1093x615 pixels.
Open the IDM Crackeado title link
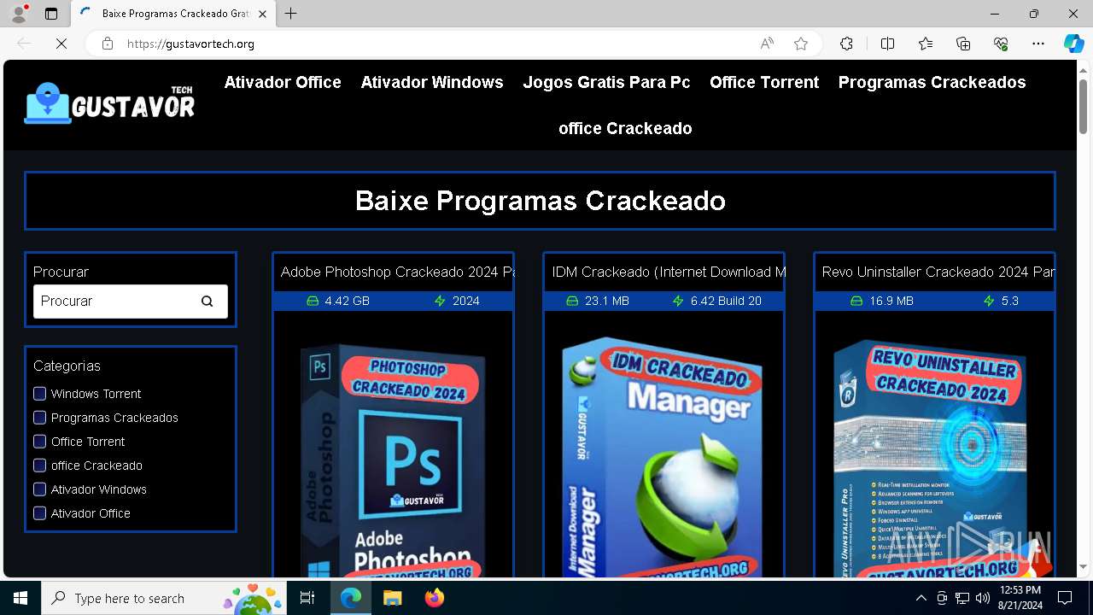pos(669,272)
